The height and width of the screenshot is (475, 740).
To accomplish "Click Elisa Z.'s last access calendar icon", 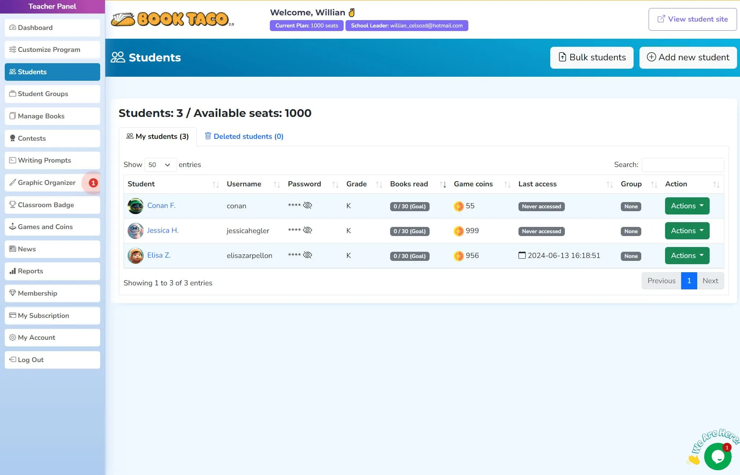I will pyautogui.click(x=522, y=255).
